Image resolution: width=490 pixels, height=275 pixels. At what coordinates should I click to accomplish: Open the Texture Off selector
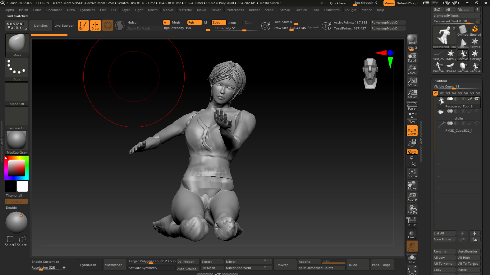pos(17,118)
